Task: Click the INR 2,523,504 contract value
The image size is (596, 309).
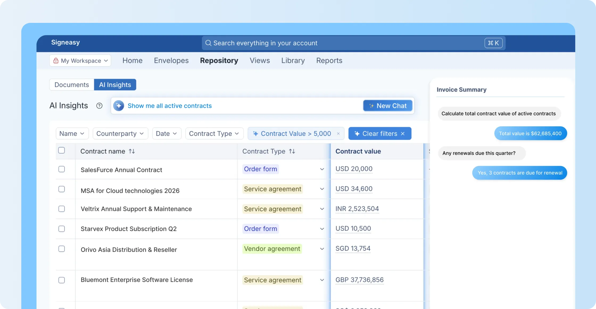Action: click(357, 209)
